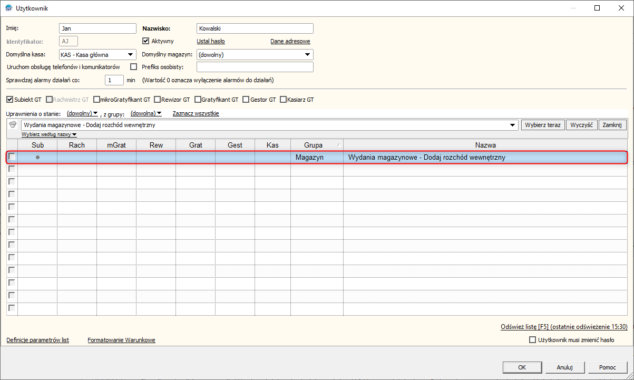Image resolution: width=634 pixels, height=380 pixels.
Task: Click the Ustal hasło link
Action: click(211, 41)
